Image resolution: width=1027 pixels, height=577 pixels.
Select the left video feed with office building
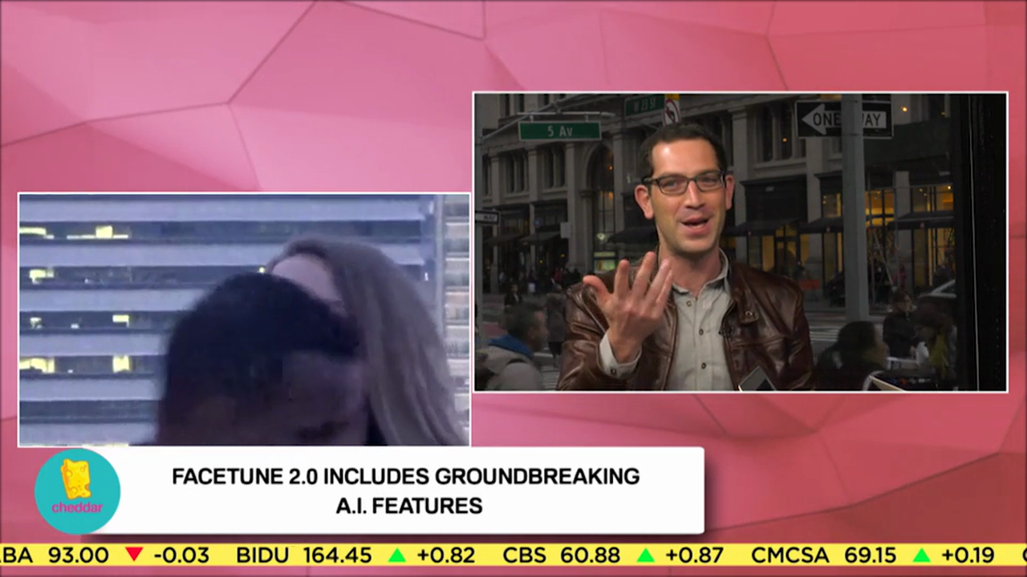[x=244, y=319]
